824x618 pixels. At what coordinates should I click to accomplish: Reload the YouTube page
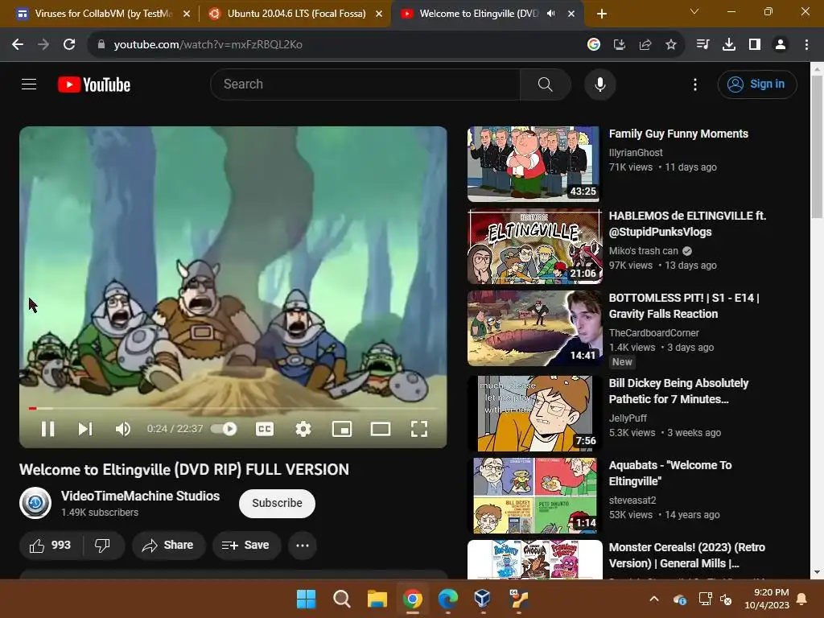69,45
